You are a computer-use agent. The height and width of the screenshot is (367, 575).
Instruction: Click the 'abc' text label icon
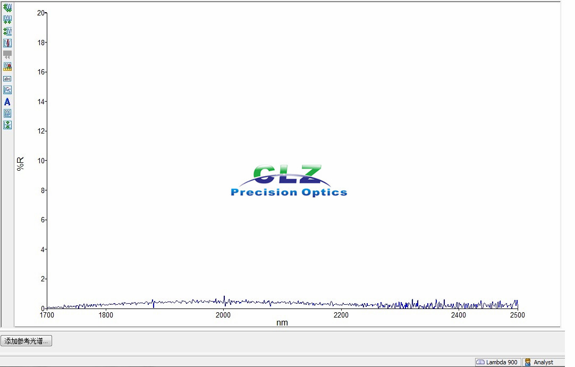tap(7, 79)
